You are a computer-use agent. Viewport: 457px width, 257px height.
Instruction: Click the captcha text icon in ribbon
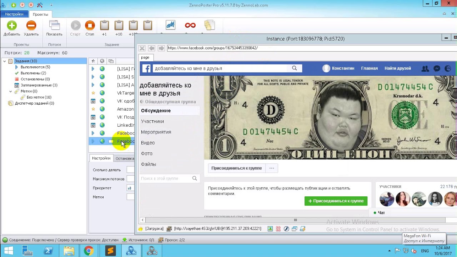170,25
